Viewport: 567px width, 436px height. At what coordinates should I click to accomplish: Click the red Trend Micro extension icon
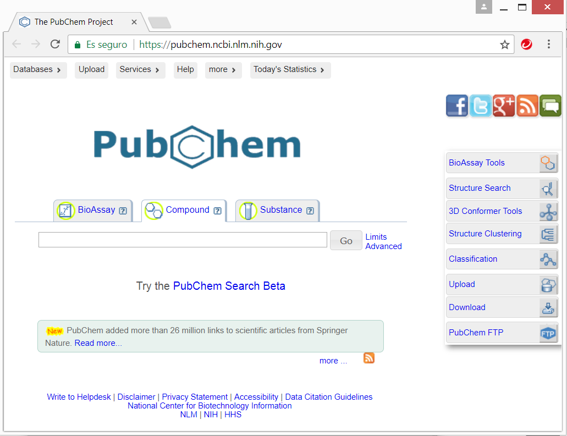526,44
